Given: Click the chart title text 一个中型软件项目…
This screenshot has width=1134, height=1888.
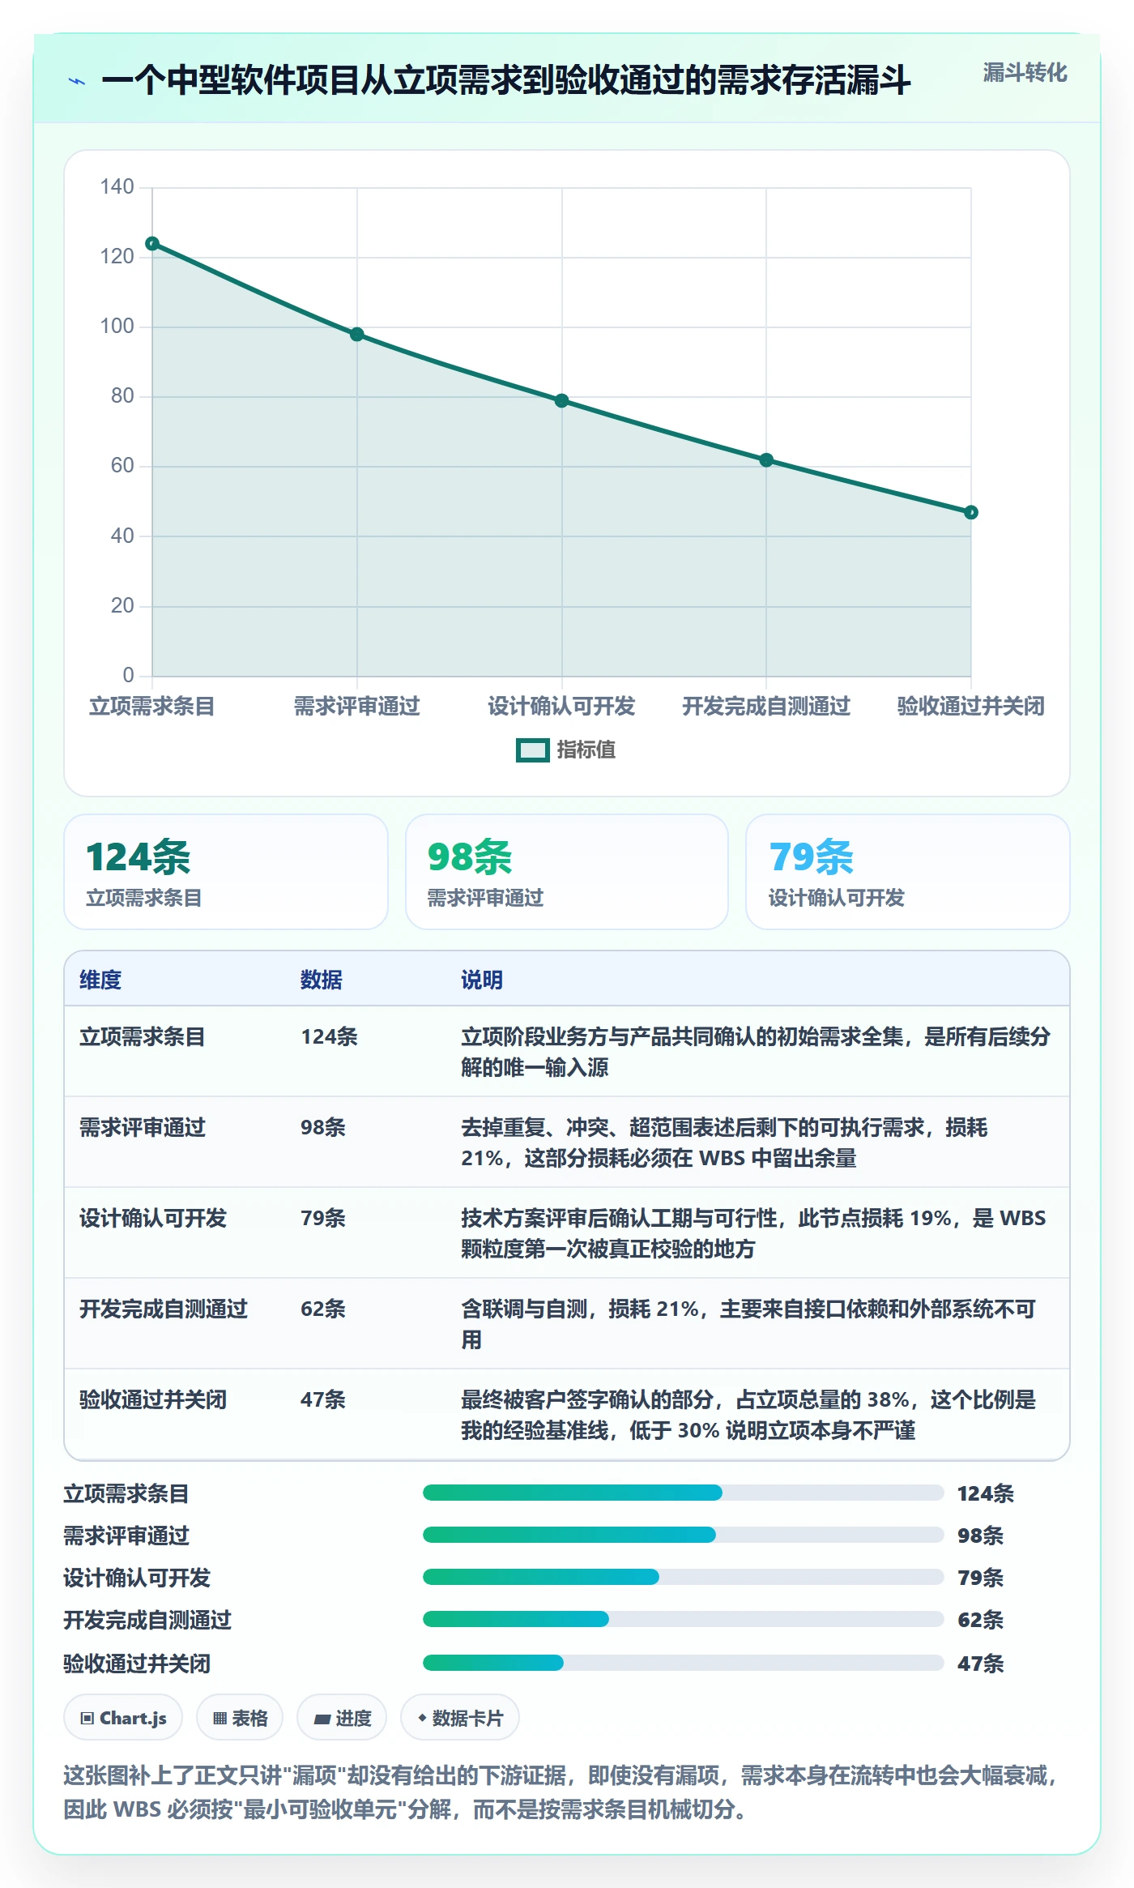Looking at the screenshot, I should point(506,81).
